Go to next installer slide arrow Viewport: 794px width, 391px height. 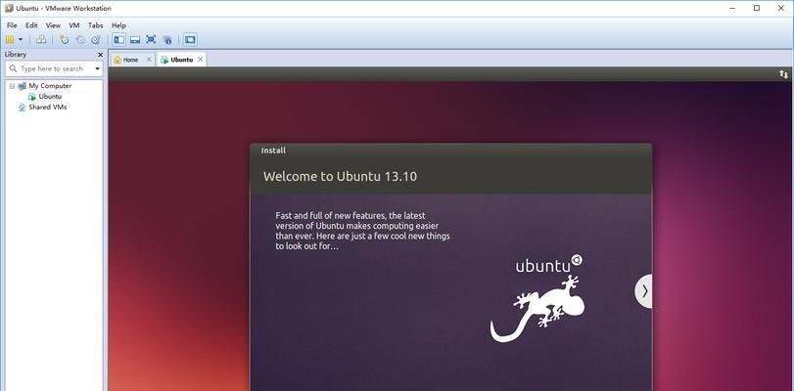click(x=644, y=291)
